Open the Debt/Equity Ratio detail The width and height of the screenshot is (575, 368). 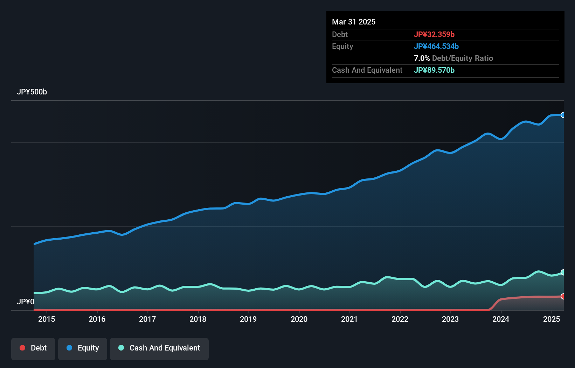453,58
